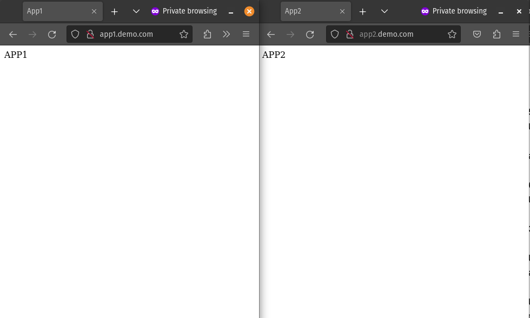This screenshot has width=530, height=318.
Task: Click the private browsing mask icon in App1 window
Action: point(155,11)
